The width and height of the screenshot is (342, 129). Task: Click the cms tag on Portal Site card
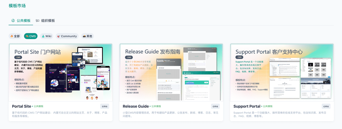coord(105,106)
